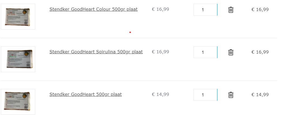Image resolution: width=281 pixels, height=115 pixels.
Task: Follow the Stendker GoodHeart 500gr plaat link
Action: (x=86, y=94)
